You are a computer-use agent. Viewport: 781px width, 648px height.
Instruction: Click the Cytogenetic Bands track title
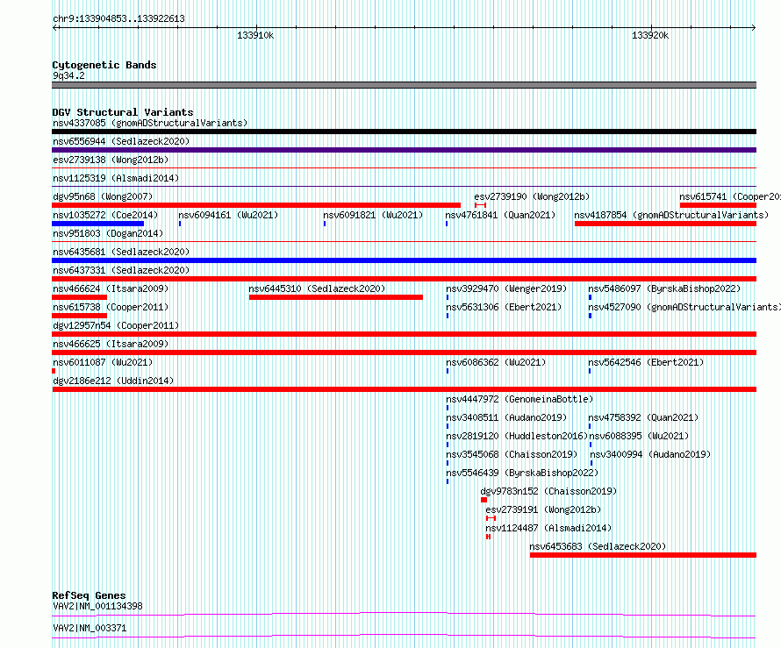[104, 65]
